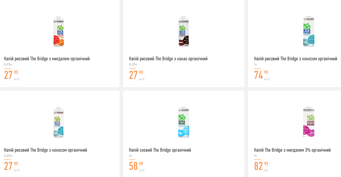This screenshot has height=177, width=341.
Task: Open 'Напій соєвий The Bridge органічний' link
Action: (160, 150)
